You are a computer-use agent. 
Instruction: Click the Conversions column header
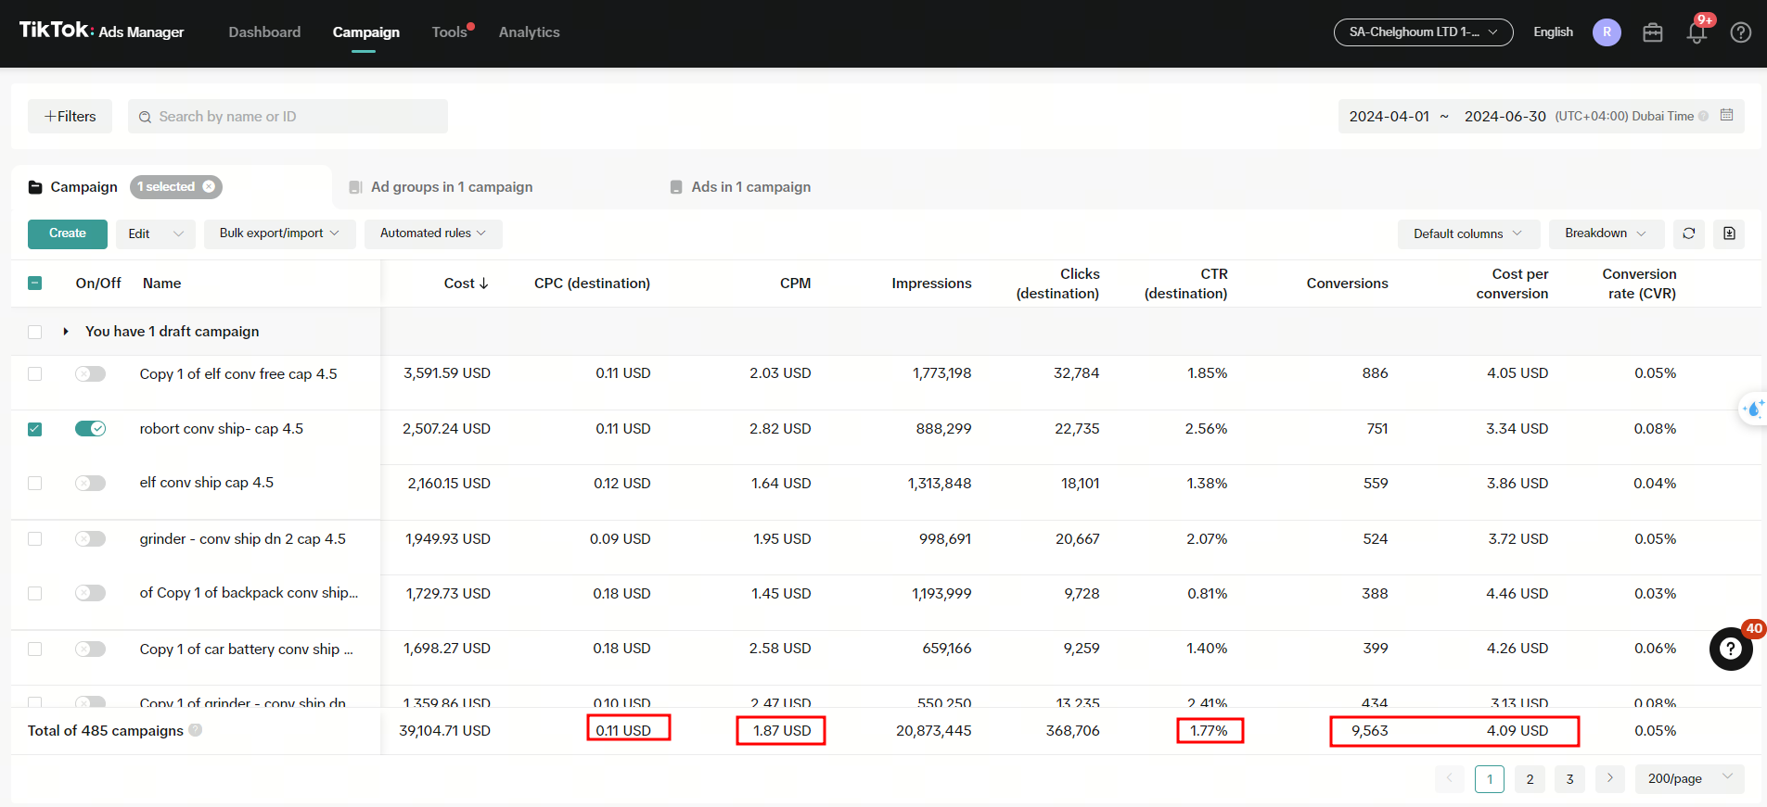click(1347, 284)
